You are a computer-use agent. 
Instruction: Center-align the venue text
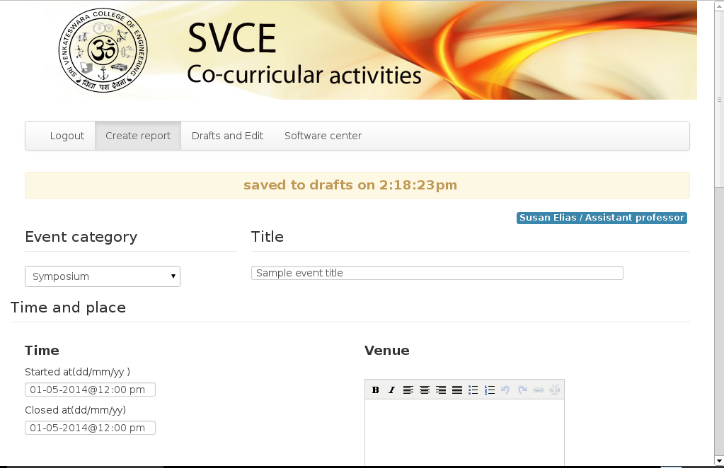pos(424,390)
